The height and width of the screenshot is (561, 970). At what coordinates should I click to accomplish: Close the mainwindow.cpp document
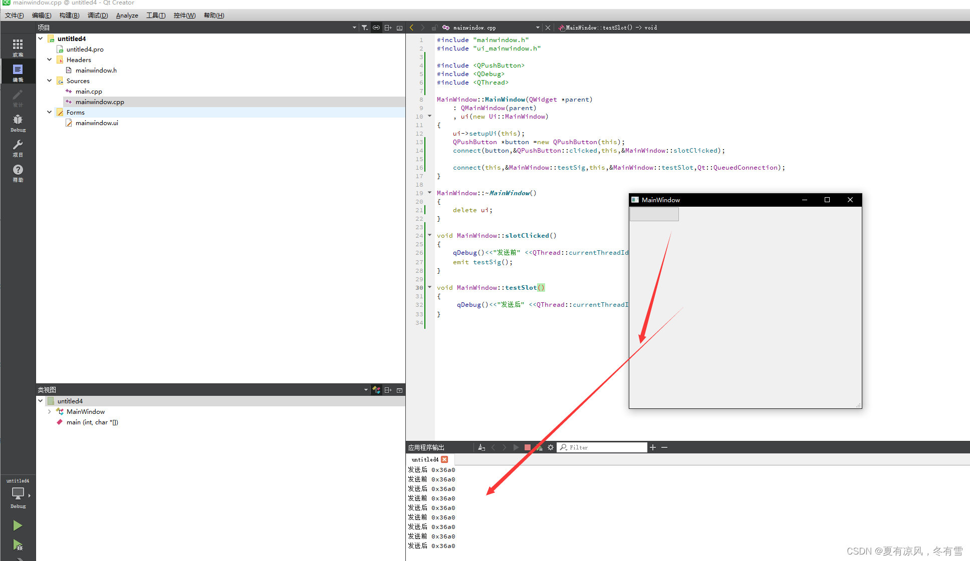pos(548,28)
